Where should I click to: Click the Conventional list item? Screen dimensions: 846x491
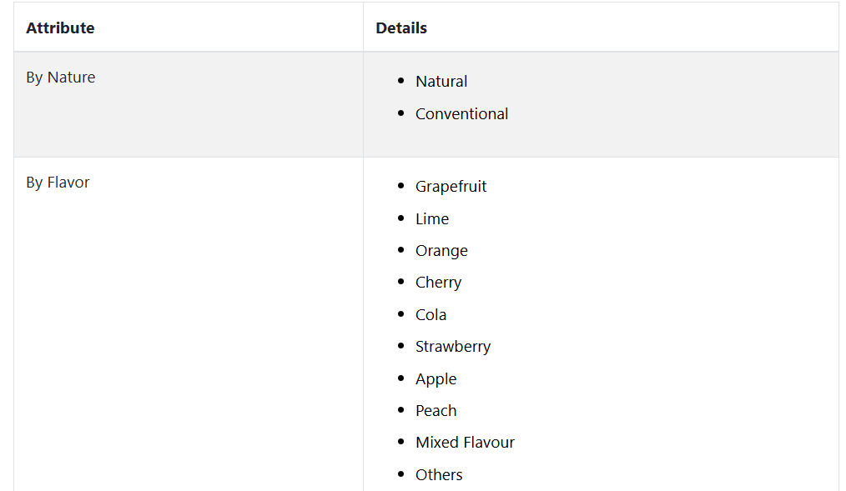coord(462,113)
